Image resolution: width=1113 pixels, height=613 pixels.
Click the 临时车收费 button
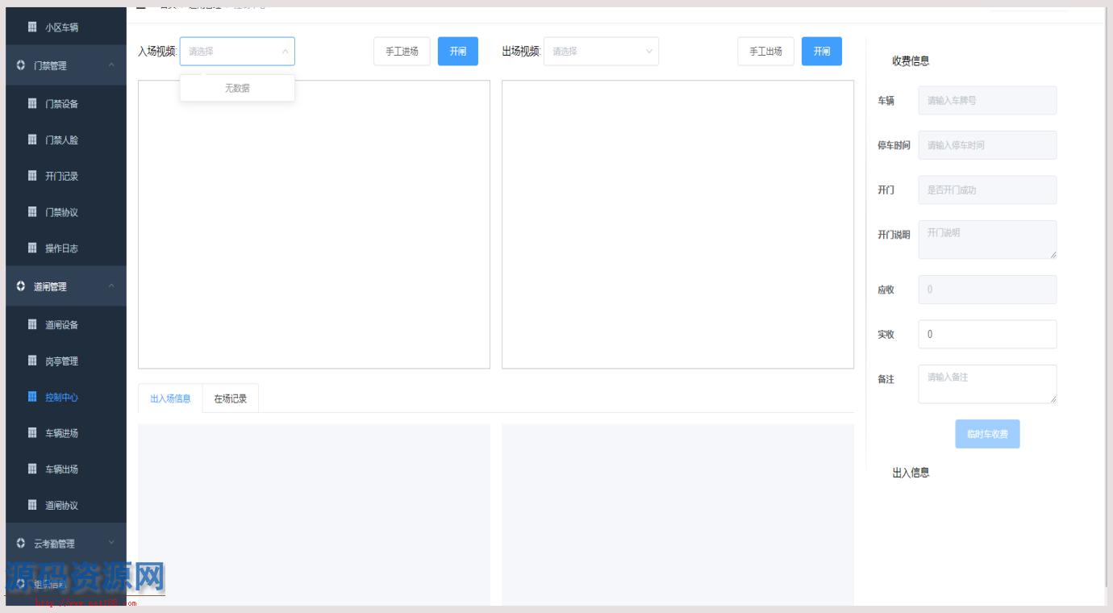[987, 434]
